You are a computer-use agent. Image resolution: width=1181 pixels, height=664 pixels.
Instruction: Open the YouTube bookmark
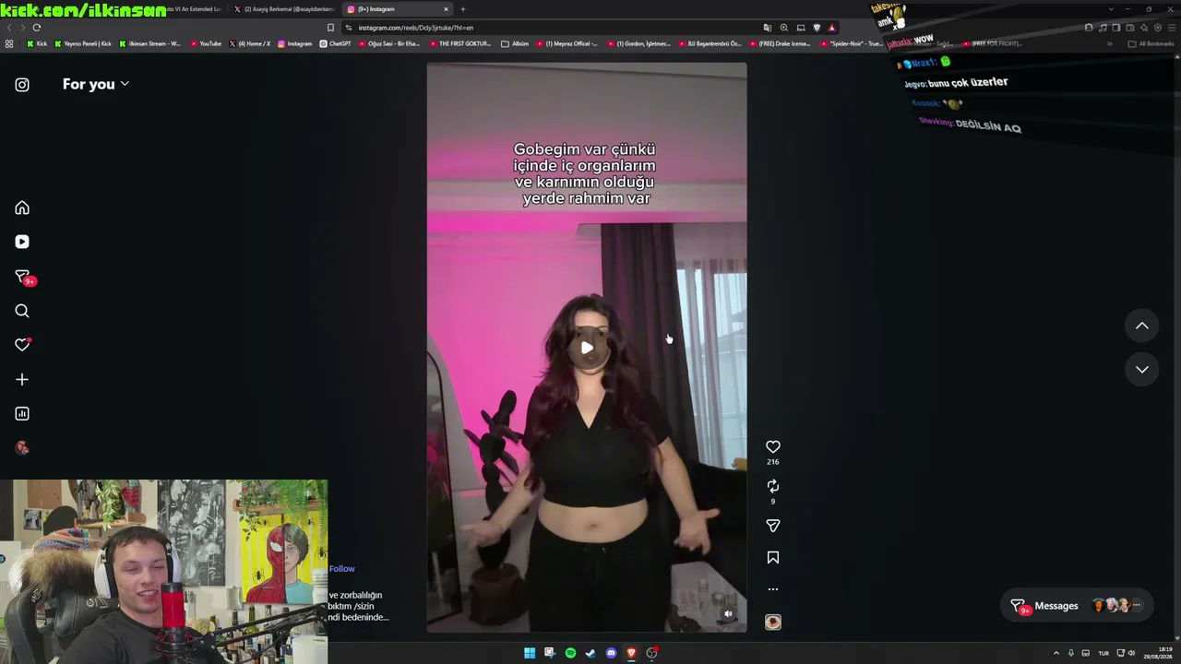pos(206,43)
